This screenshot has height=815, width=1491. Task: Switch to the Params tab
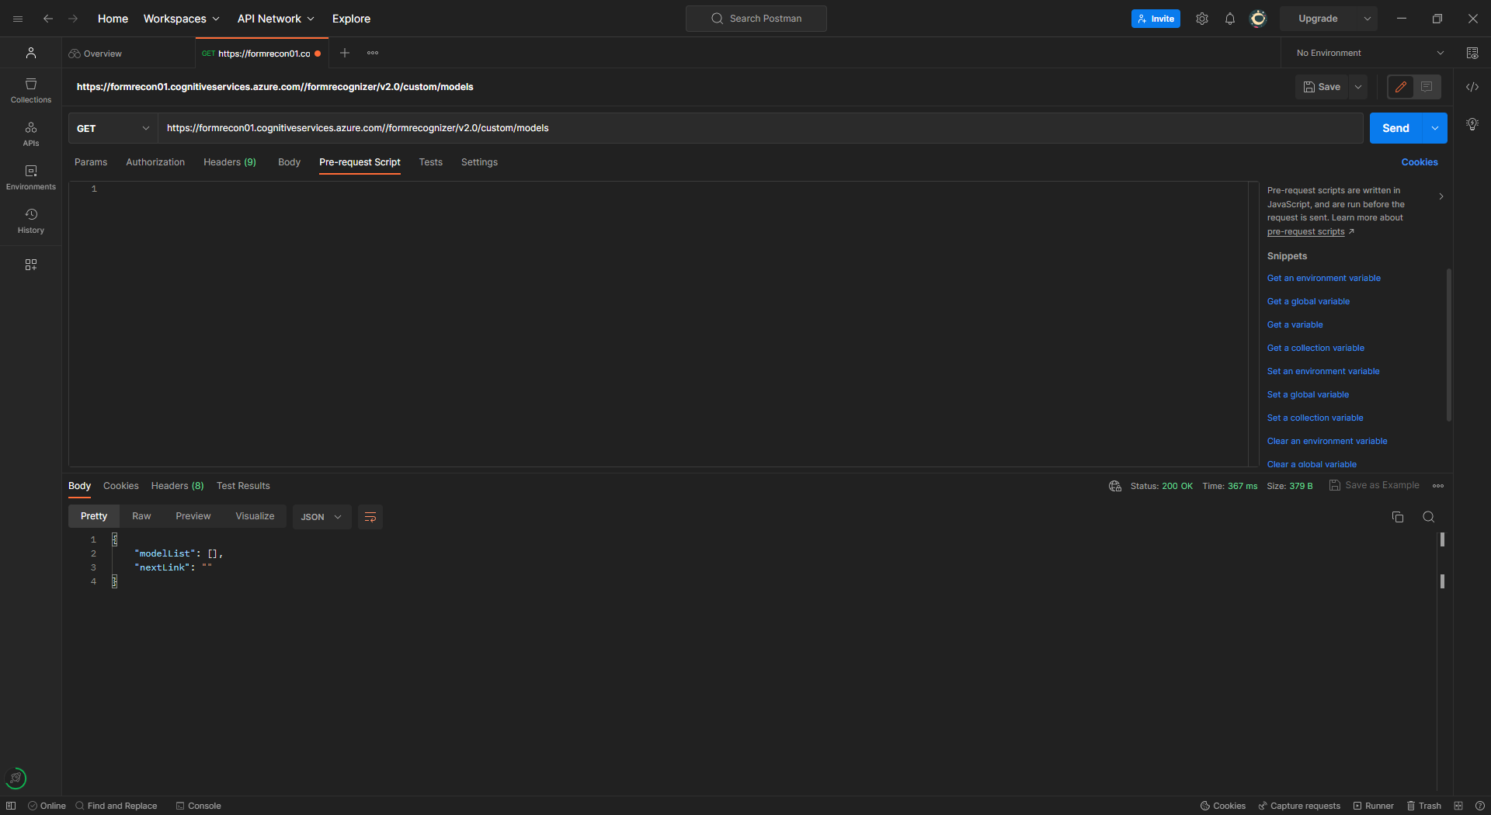tap(91, 162)
